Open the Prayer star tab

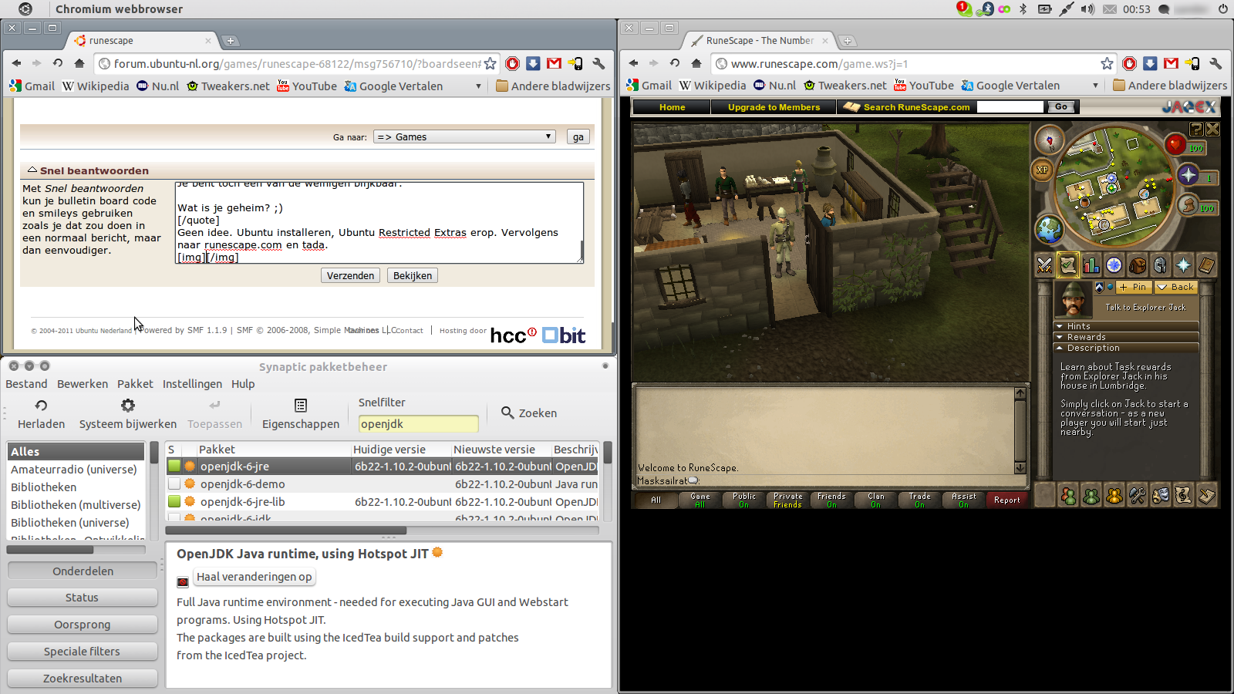pyautogui.click(x=1183, y=265)
